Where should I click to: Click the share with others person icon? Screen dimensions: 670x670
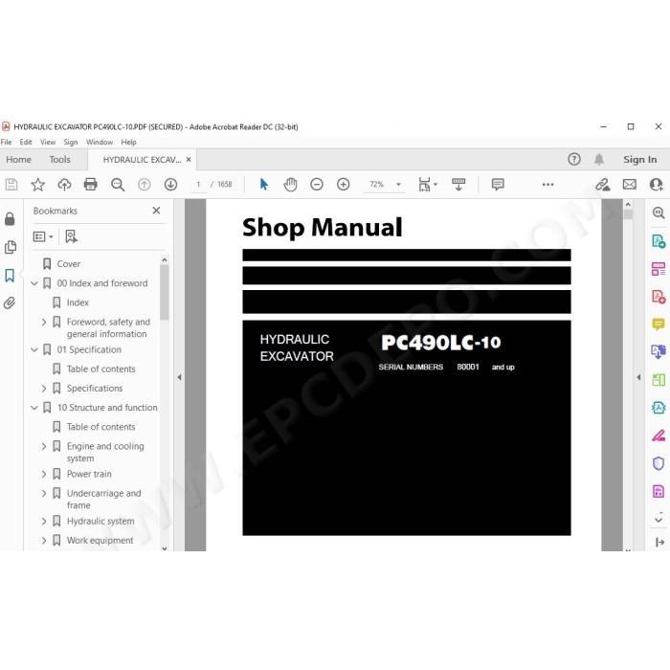coord(656,184)
